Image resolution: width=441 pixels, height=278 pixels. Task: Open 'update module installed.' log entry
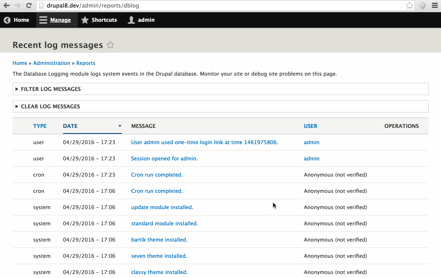point(162,208)
